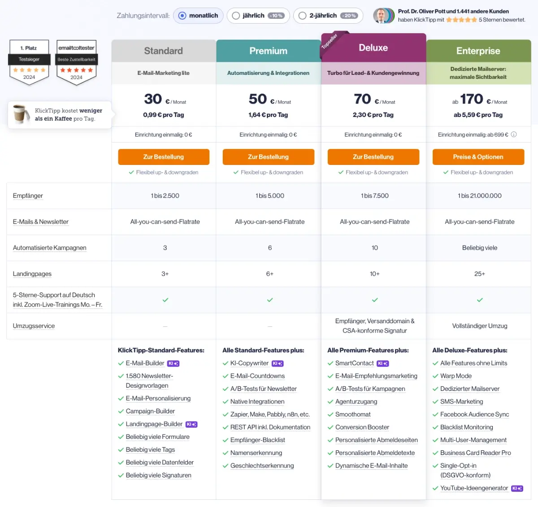This screenshot has height=507, width=538.
Task: Click the five star rating icons
Action: pos(462,20)
